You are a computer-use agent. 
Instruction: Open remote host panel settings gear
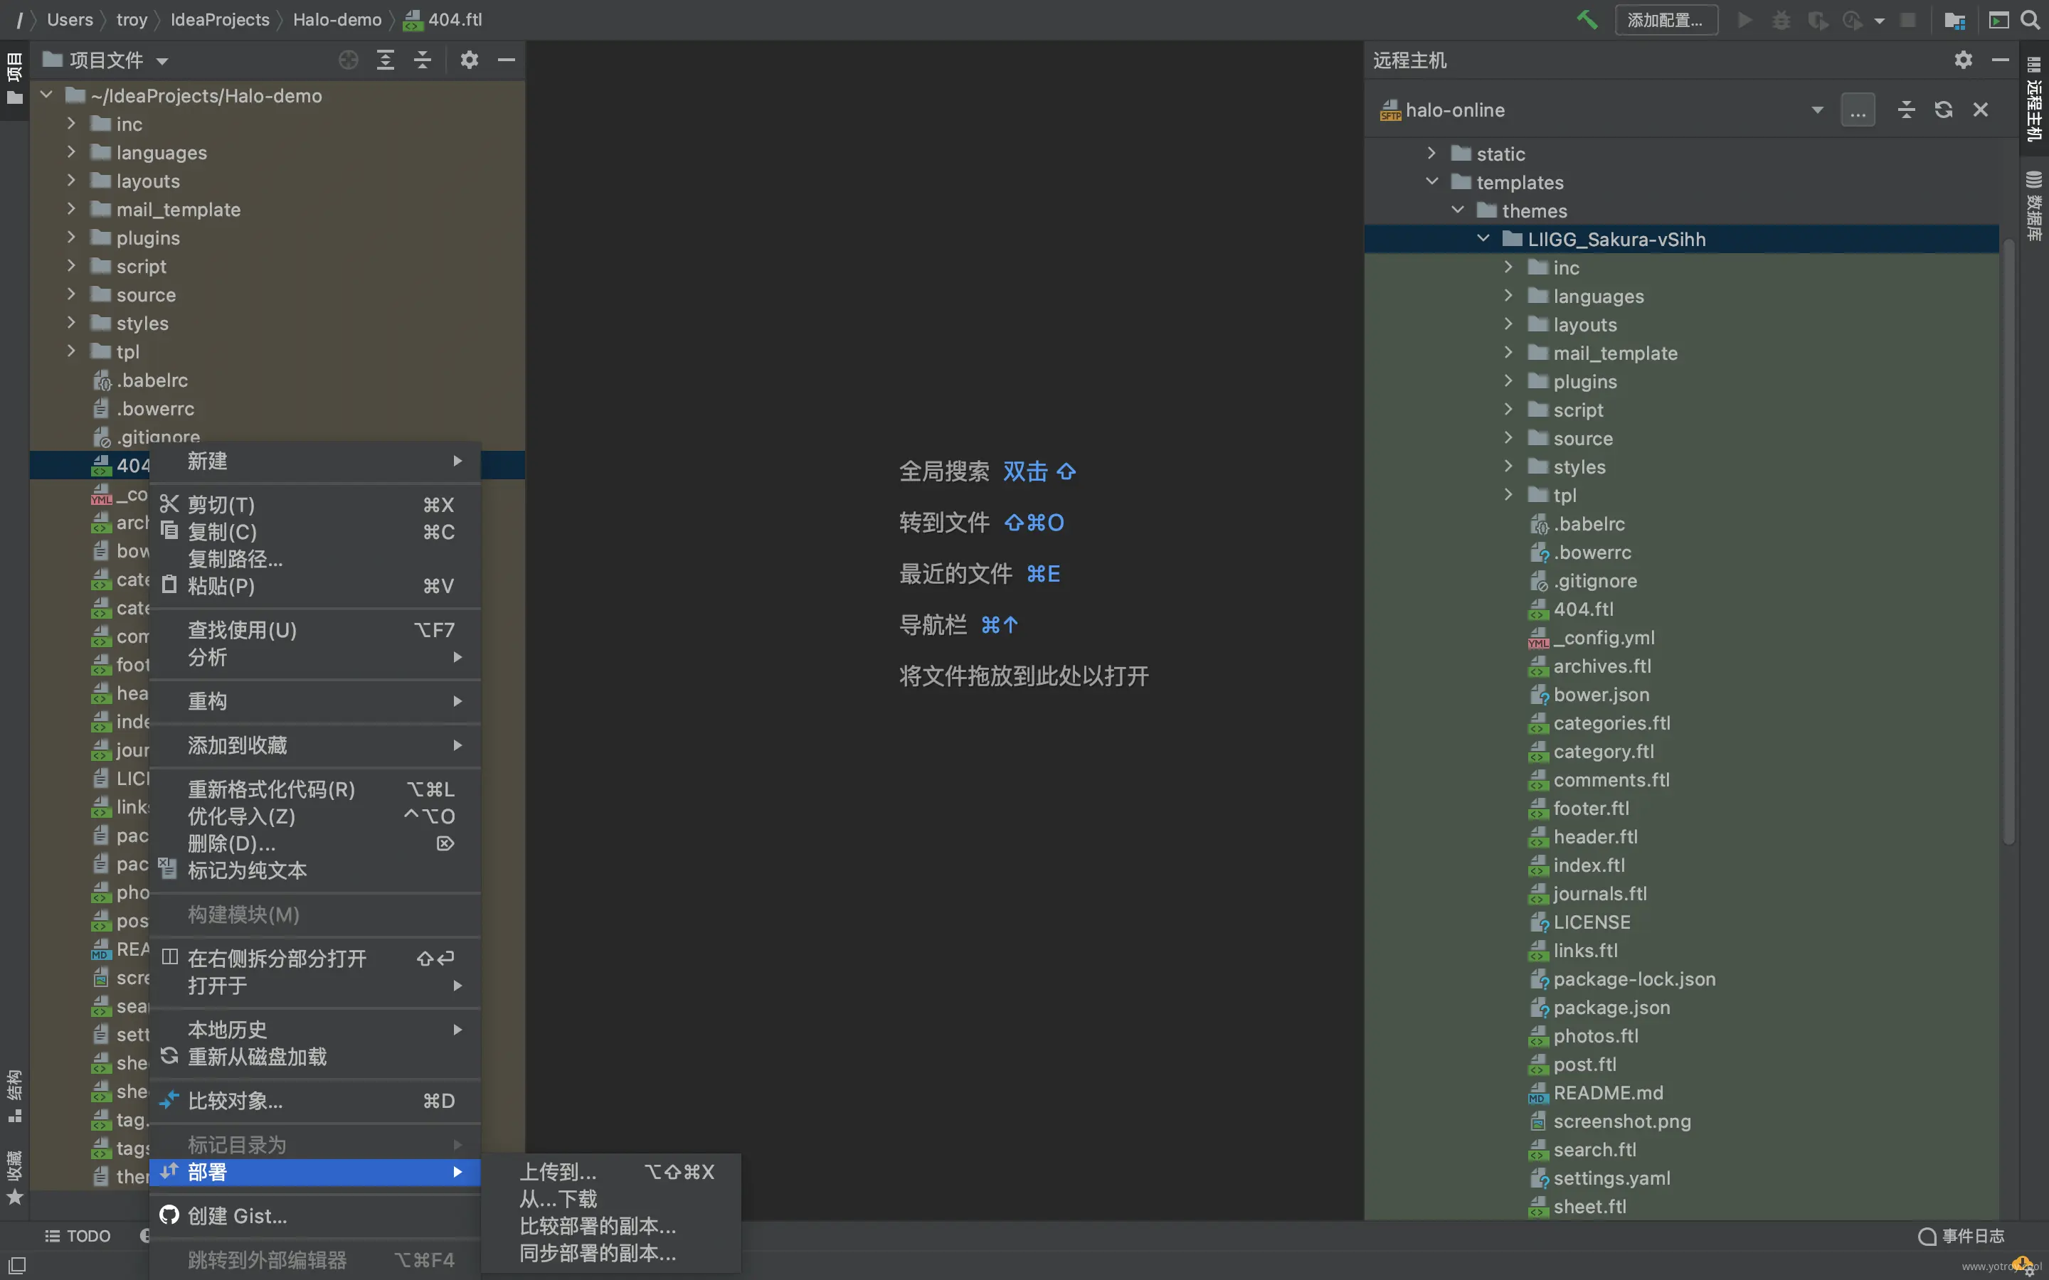coord(1964,60)
